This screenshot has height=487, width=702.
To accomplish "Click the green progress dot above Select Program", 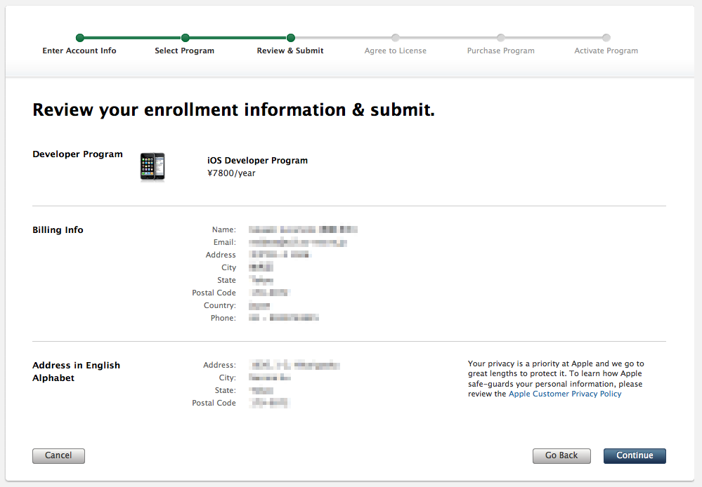I will (x=185, y=38).
